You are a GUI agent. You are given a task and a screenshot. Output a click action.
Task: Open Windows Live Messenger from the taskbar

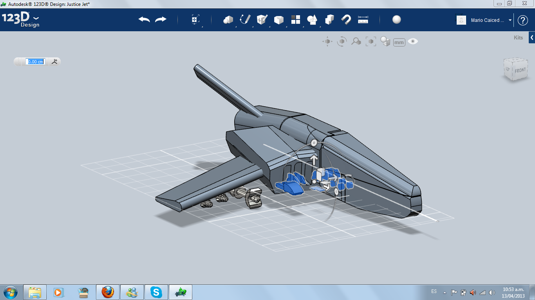[132, 292]
